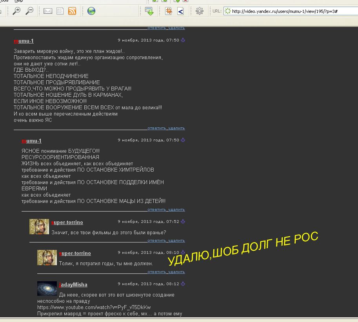This screenshot has width=358, height=322.
Task: Open mumu-1 profile above 'ЯСНОЕ понимание БУДУЩЕГО'
Action: tap(31, 141)
